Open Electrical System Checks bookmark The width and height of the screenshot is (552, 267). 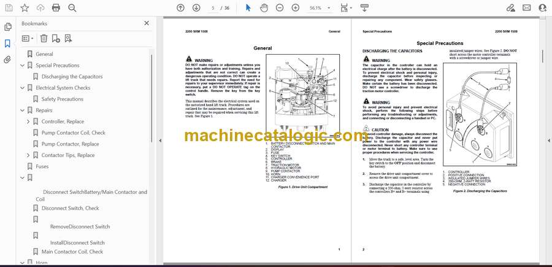pos(63,88)
